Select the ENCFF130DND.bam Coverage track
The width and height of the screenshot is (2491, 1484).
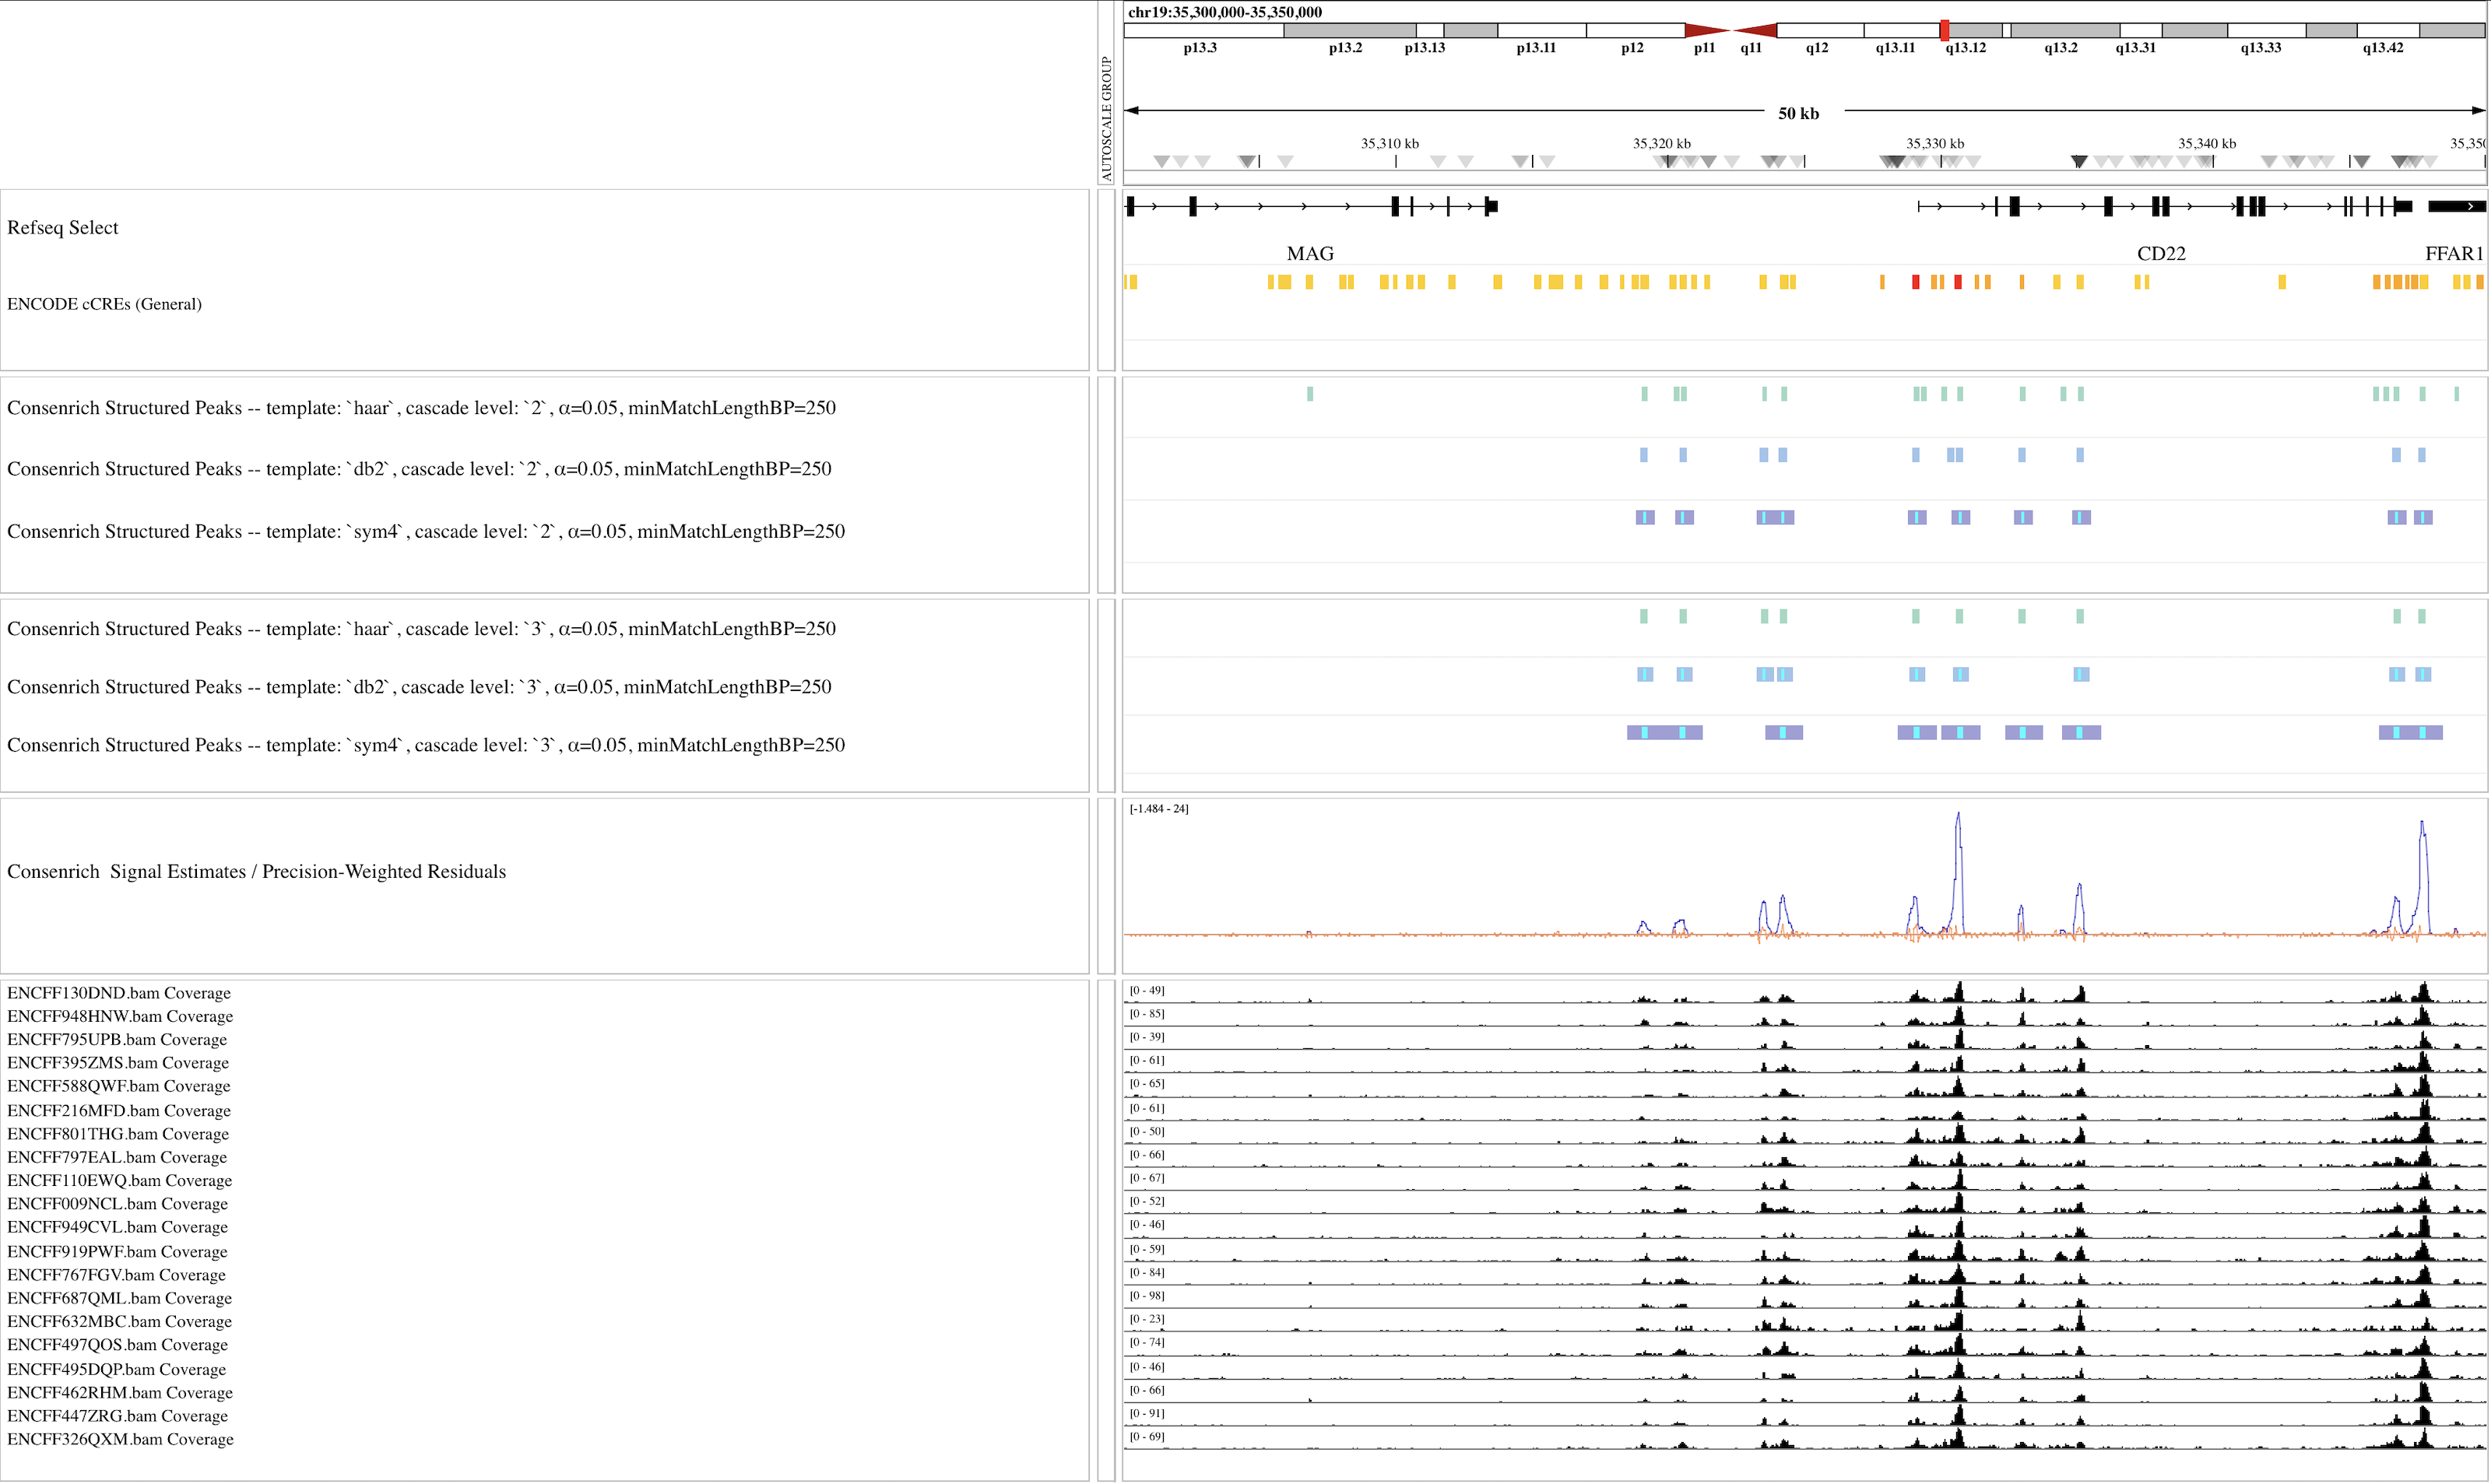(118, 993)
